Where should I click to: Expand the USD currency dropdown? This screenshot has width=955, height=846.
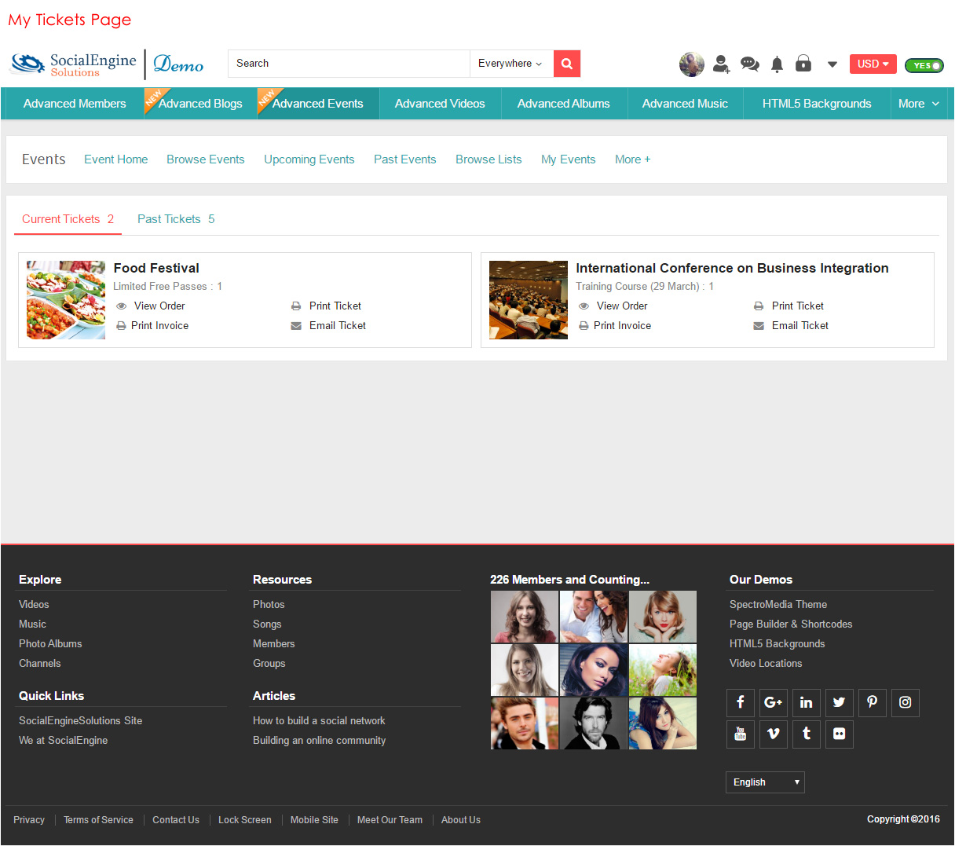coord(873,64)
